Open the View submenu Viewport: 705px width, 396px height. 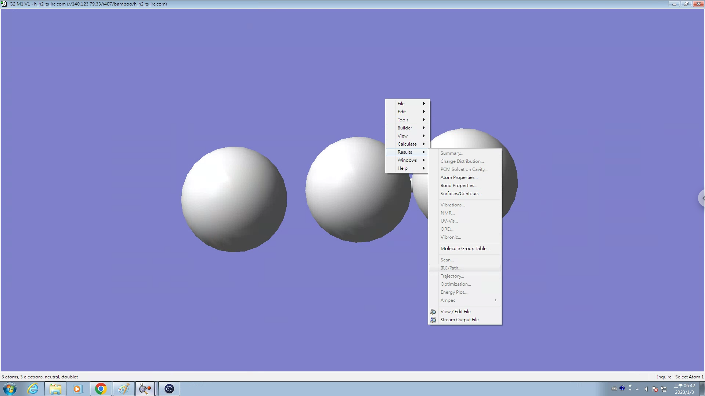tap(407, 136)
